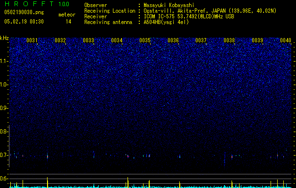Click the 1.1 kHz axis label
This screenshot has height=188, width=296.
tap(4, 61)
